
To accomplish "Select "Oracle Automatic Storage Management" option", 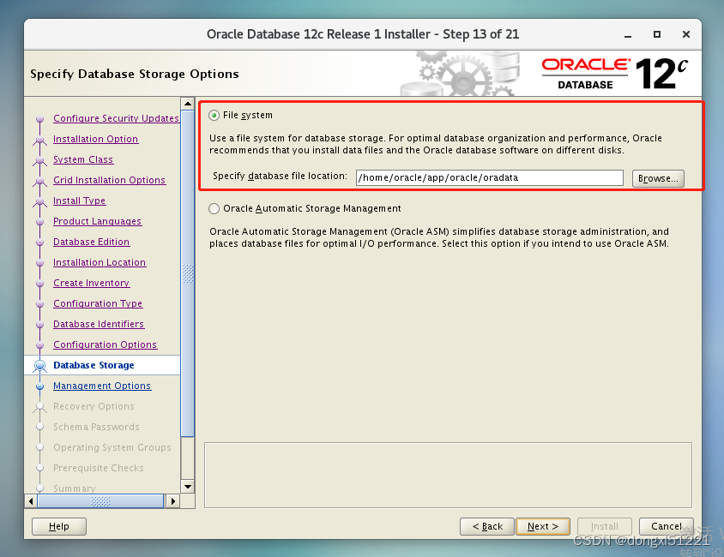I will click(214, 208).
